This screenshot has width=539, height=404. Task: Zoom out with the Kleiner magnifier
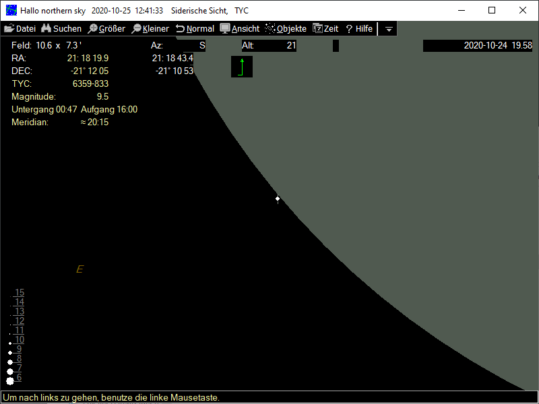[x=150, y=29]
